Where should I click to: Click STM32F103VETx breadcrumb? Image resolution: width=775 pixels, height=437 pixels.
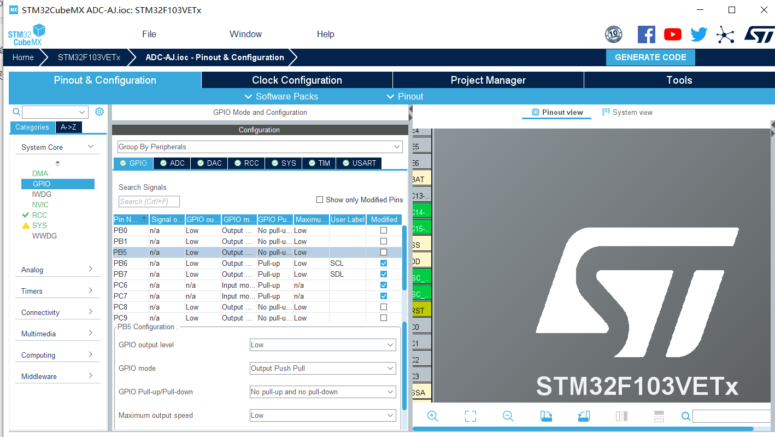point(89,57)
